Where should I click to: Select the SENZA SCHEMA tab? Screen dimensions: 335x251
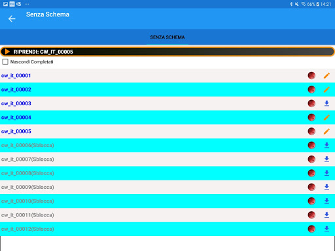167,37
